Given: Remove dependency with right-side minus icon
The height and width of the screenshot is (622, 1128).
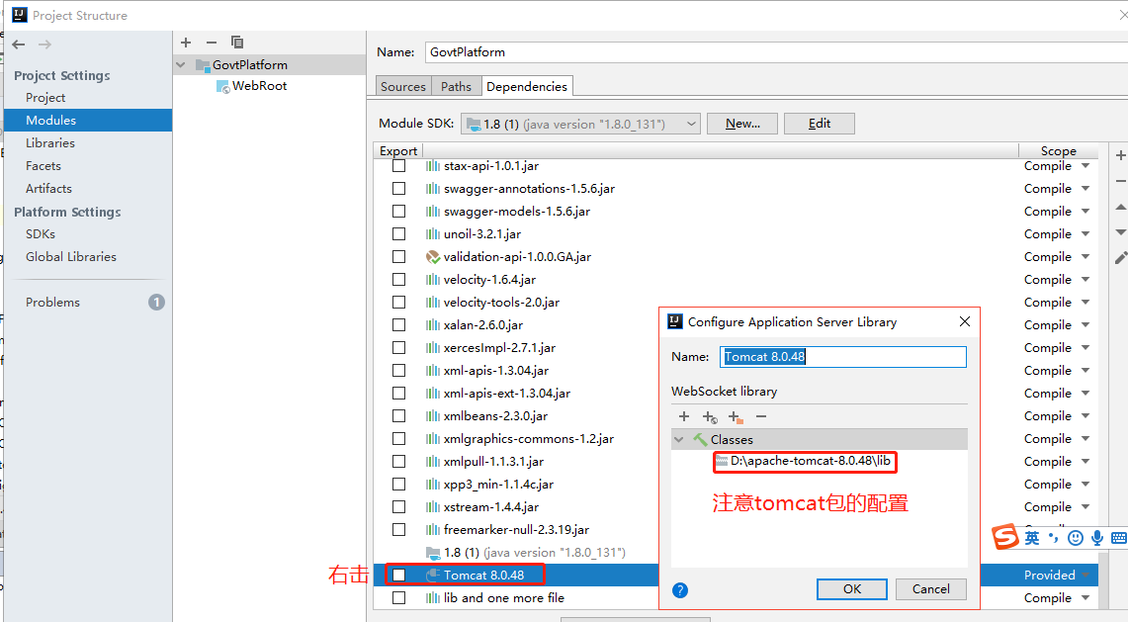Looking at the screenshot, I should tap(1120, 181).
